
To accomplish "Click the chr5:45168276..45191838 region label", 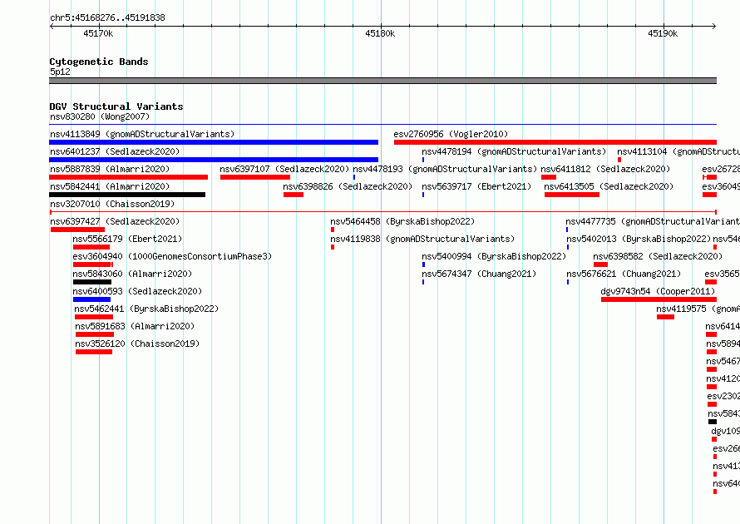I will 107,17.
